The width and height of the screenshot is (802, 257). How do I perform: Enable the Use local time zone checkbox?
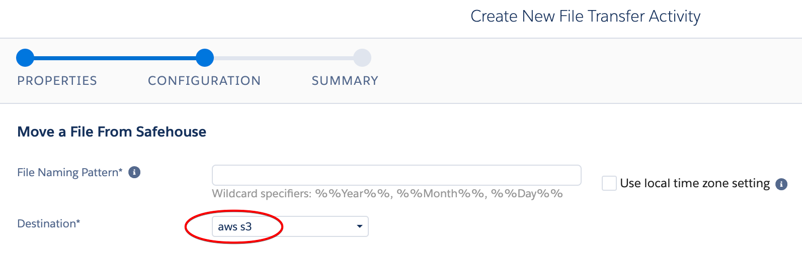[x=609, y=183]
